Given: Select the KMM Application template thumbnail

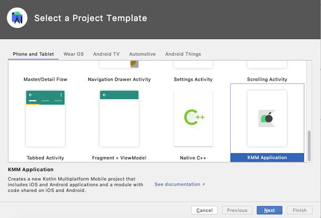Looking at the screenshot, I should tap(267, 119).
